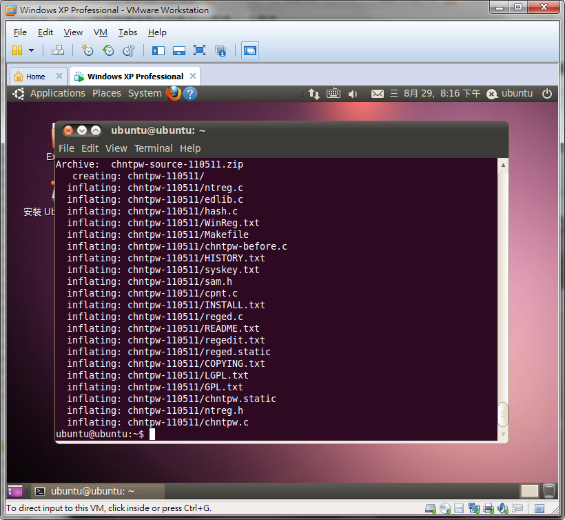Open VMware Tabs menu
565x520 pixels.
tap(127, 32)
